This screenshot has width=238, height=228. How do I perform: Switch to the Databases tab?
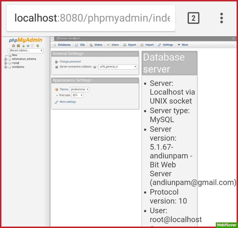[x=64, y=45]
